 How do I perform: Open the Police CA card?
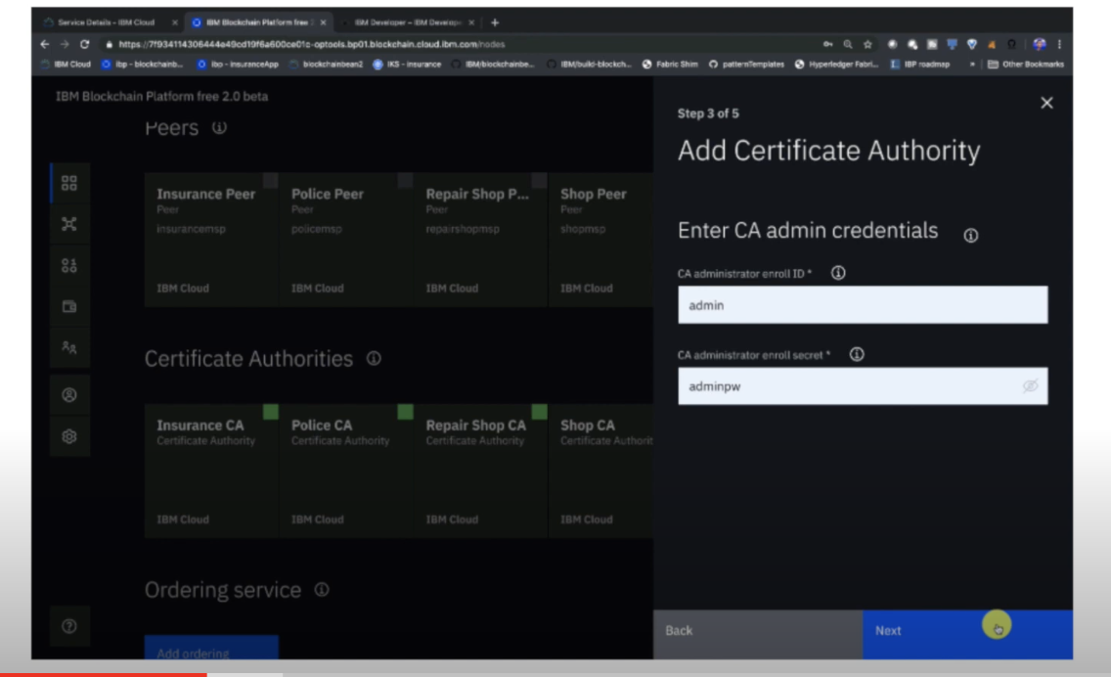click(346, 471)
